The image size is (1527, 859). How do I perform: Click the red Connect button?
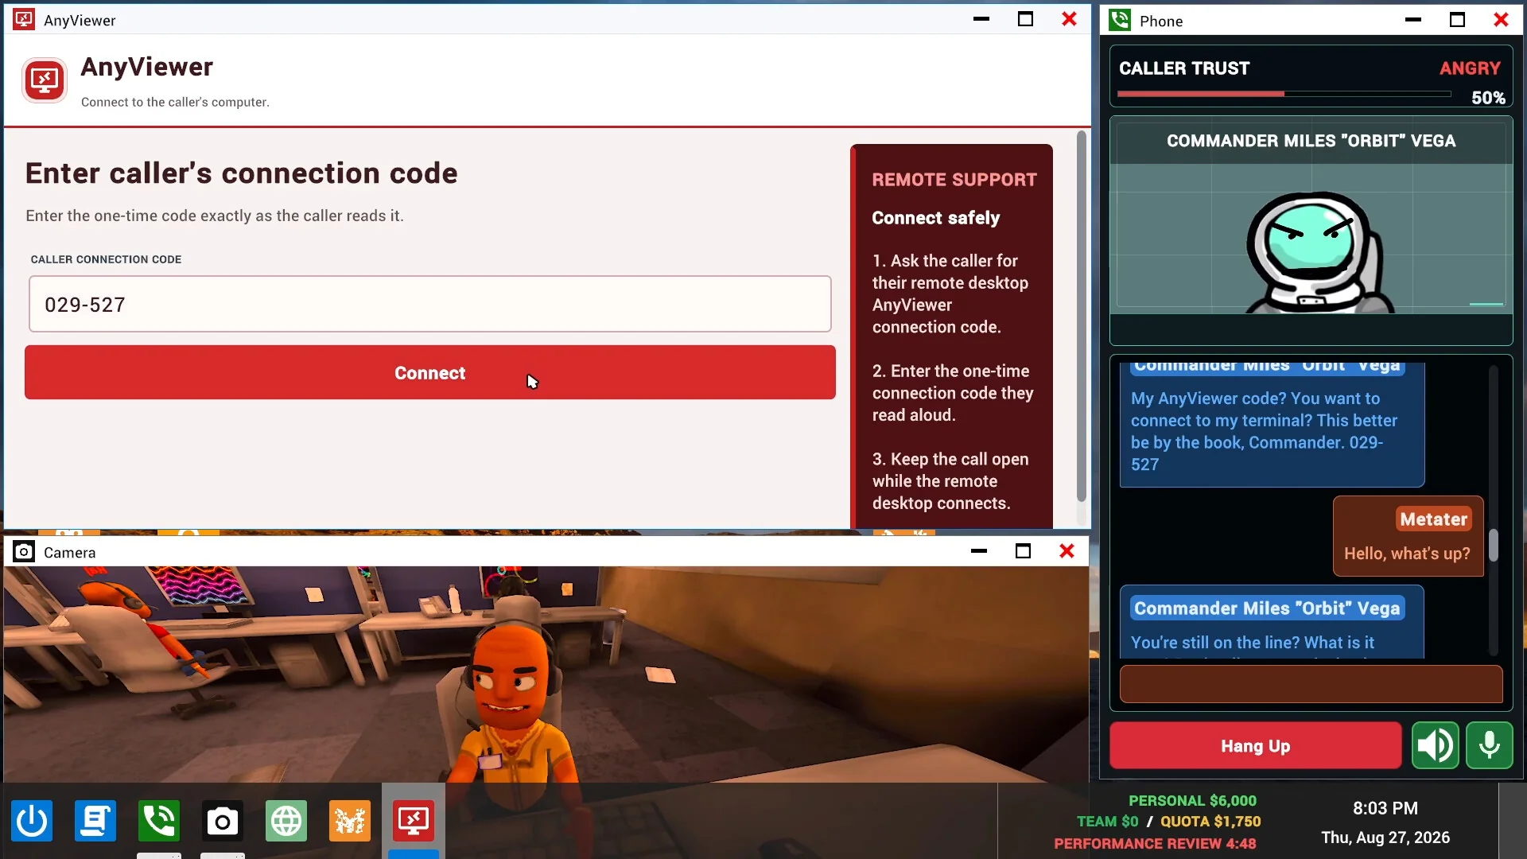(429, 372)
